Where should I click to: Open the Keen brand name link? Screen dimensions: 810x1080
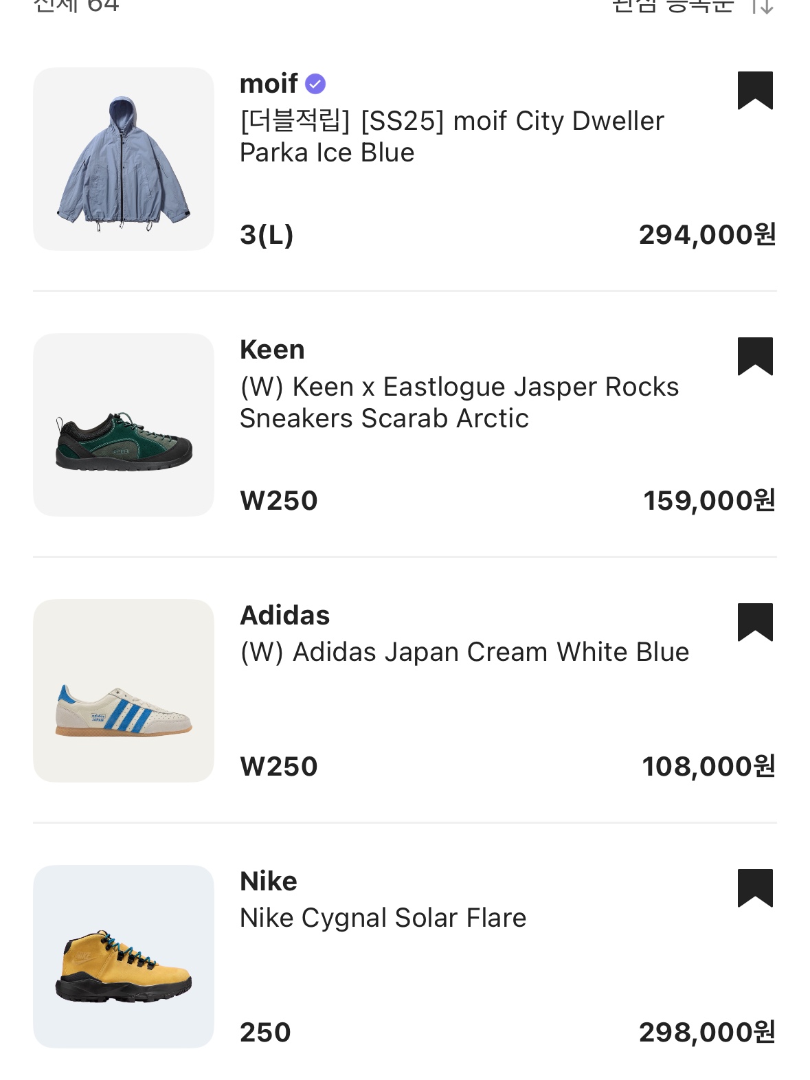(272, 350)
